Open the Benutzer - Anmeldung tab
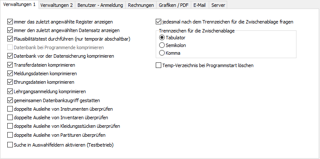Viewport: 320px width, 159px height. [x=100, y=5]
